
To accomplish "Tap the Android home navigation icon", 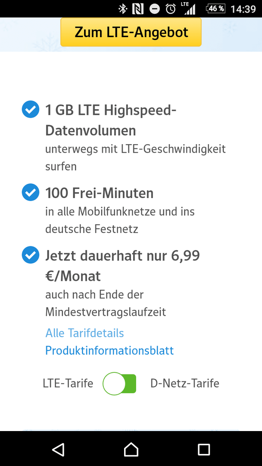I will tap(131, 449).
